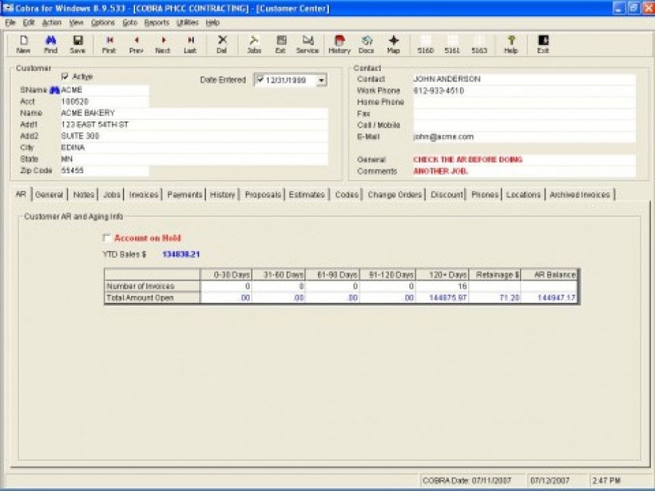
Task: Open the Service toolbar icon
Action: (307, 45)
